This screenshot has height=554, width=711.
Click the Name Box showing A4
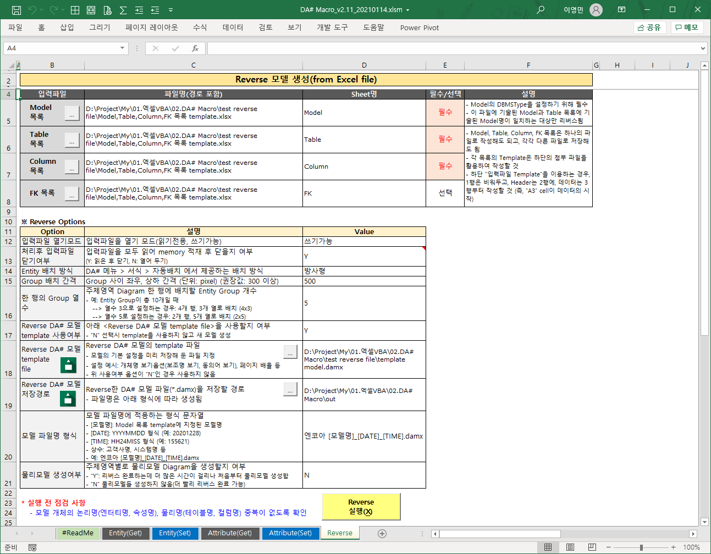coord(61,48)
